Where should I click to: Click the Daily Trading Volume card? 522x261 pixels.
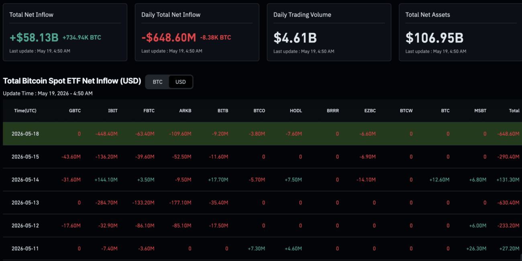point(329,32)
